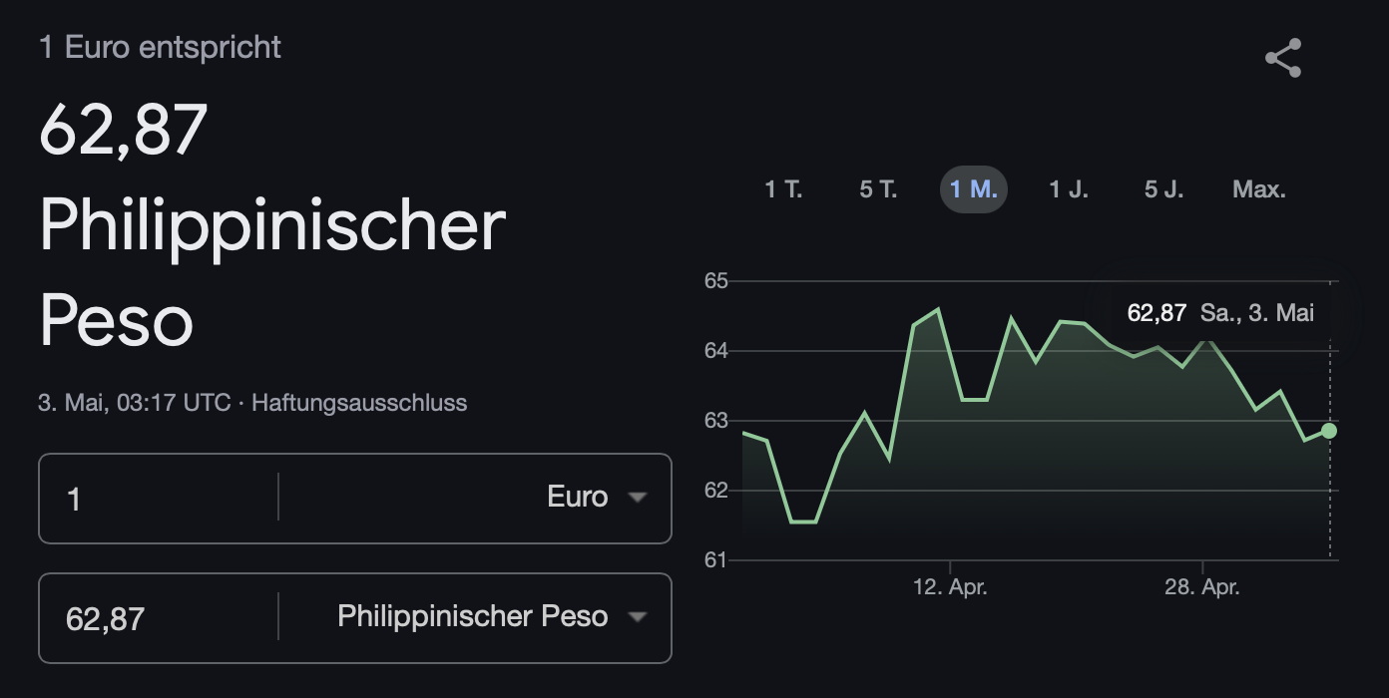Image resolution: width=1389 pixels, height=698 pixels.
Task: Click the share icon
Action: point(1283,58)
